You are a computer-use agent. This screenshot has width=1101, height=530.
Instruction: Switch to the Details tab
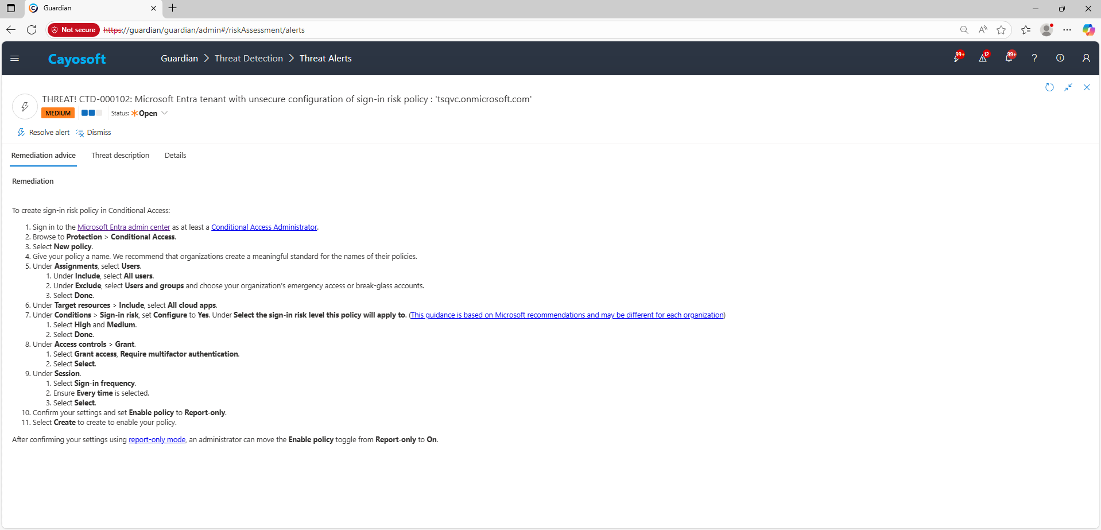[175, 156]
